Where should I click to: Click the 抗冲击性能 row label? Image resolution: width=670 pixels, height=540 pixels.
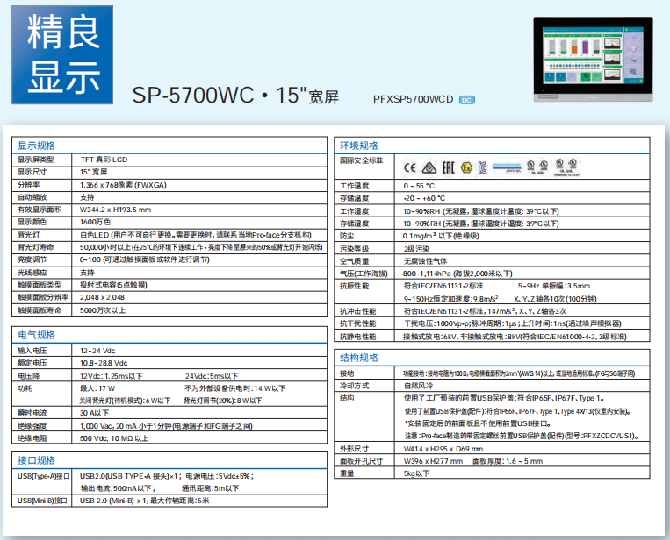pos(358,311)
